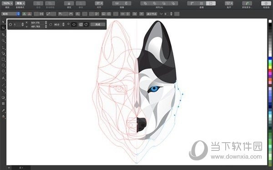The image size is (273, 170).
Task: Select the Pick arrow tool
Action: 3,22
